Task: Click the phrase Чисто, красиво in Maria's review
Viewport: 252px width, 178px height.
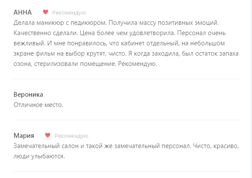Action: (216, 146)
